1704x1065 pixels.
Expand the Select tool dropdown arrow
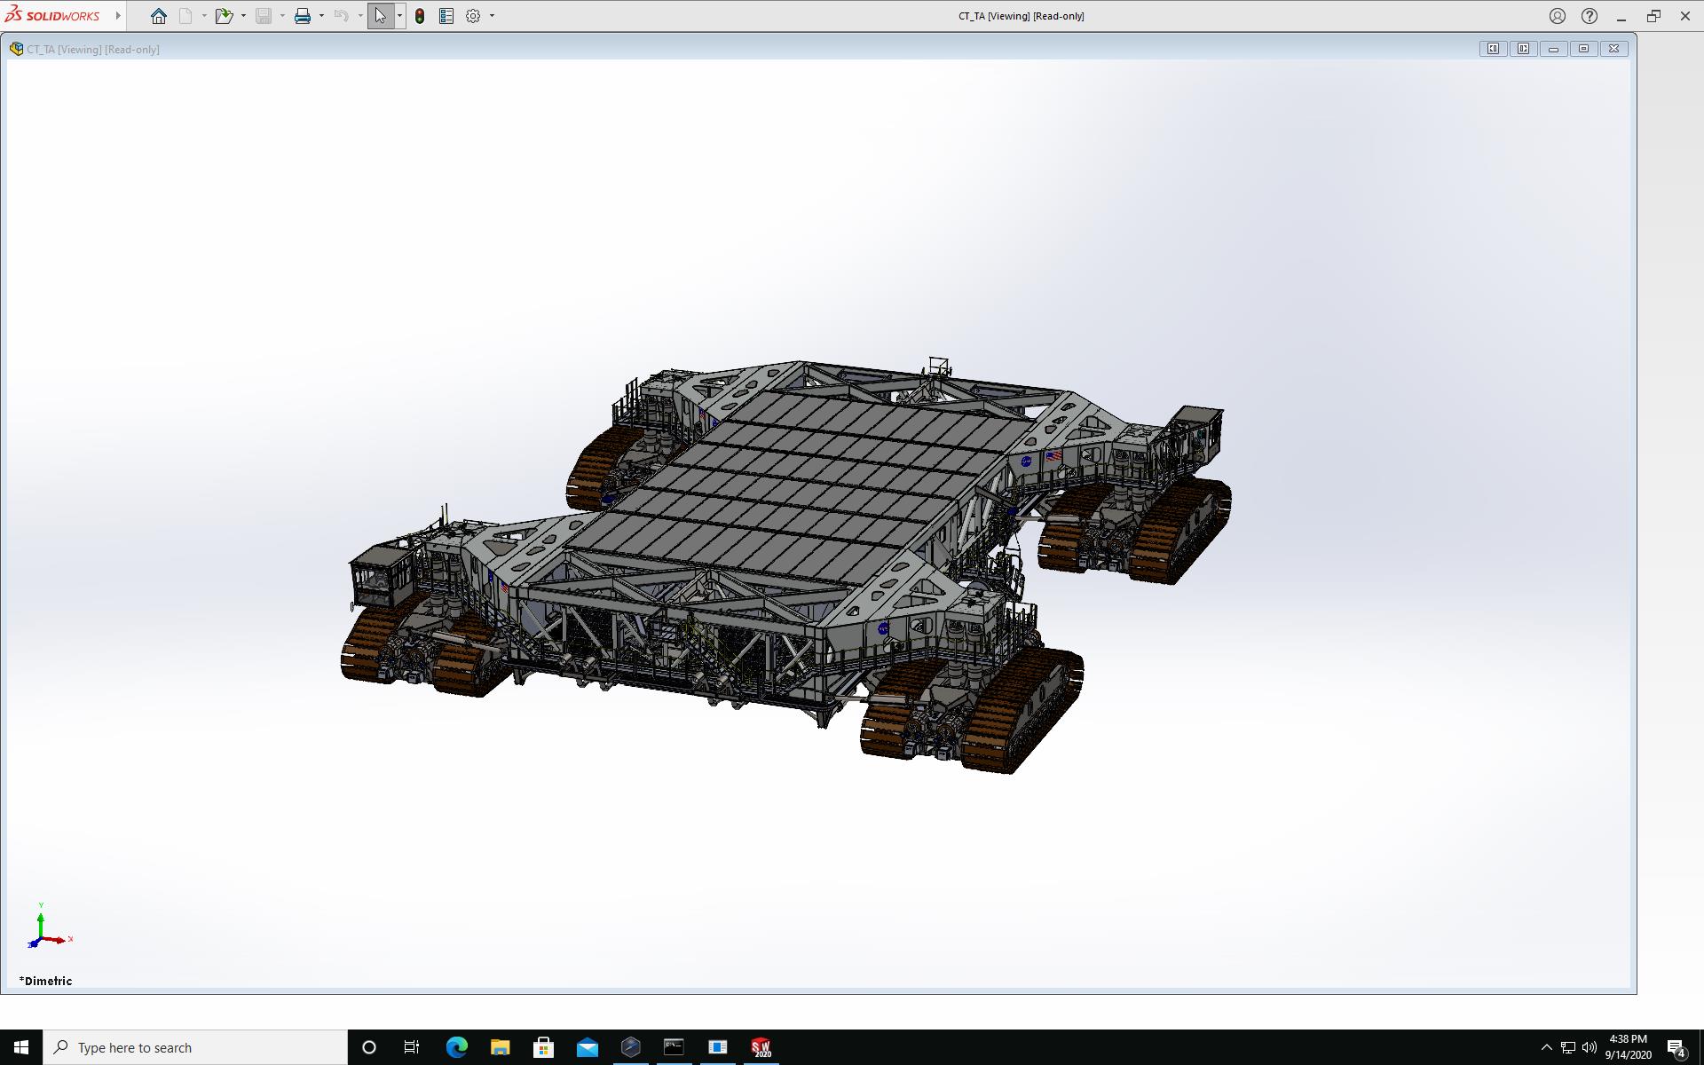pos(399,16)
